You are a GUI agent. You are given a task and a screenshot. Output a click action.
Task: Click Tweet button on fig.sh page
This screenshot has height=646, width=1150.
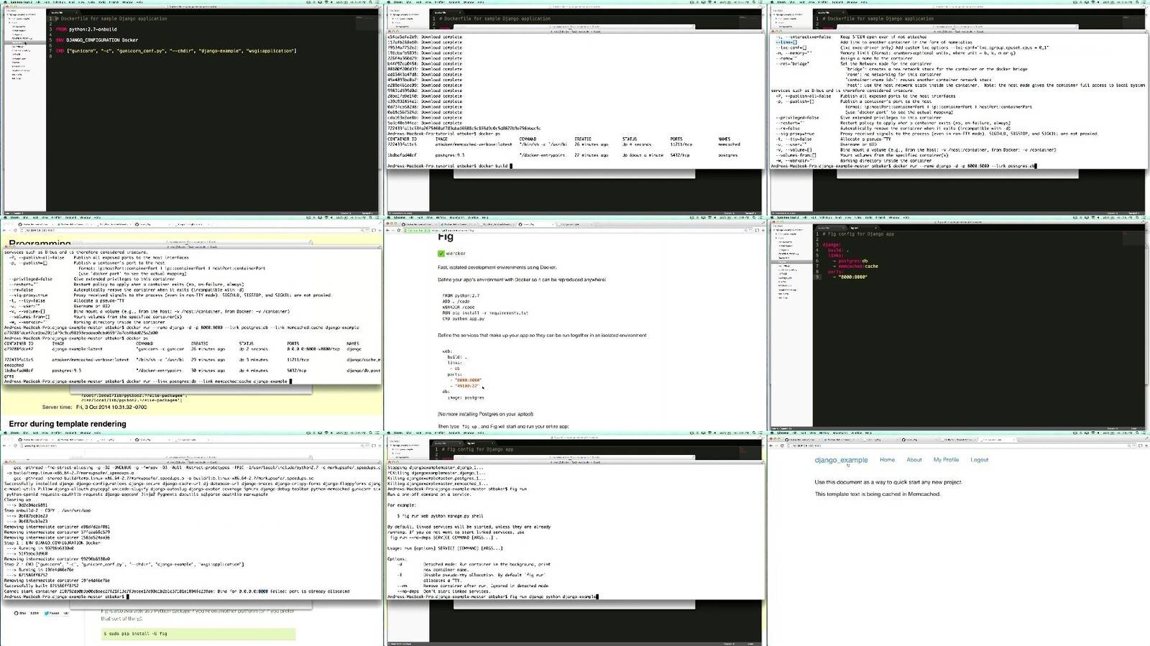52,613
